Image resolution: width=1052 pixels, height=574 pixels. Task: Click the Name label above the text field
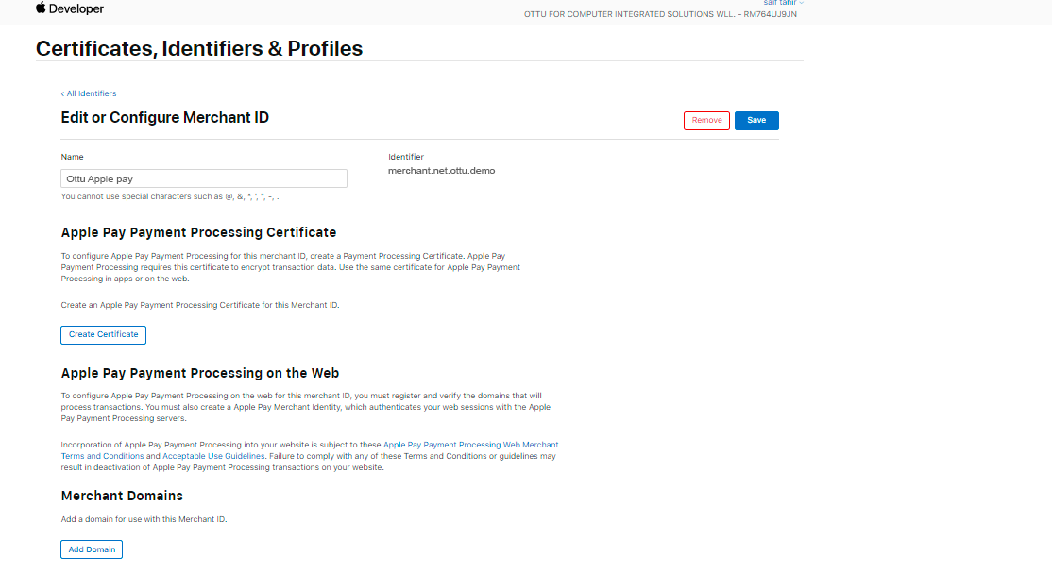pyautogui.click(x=73, y=157)
